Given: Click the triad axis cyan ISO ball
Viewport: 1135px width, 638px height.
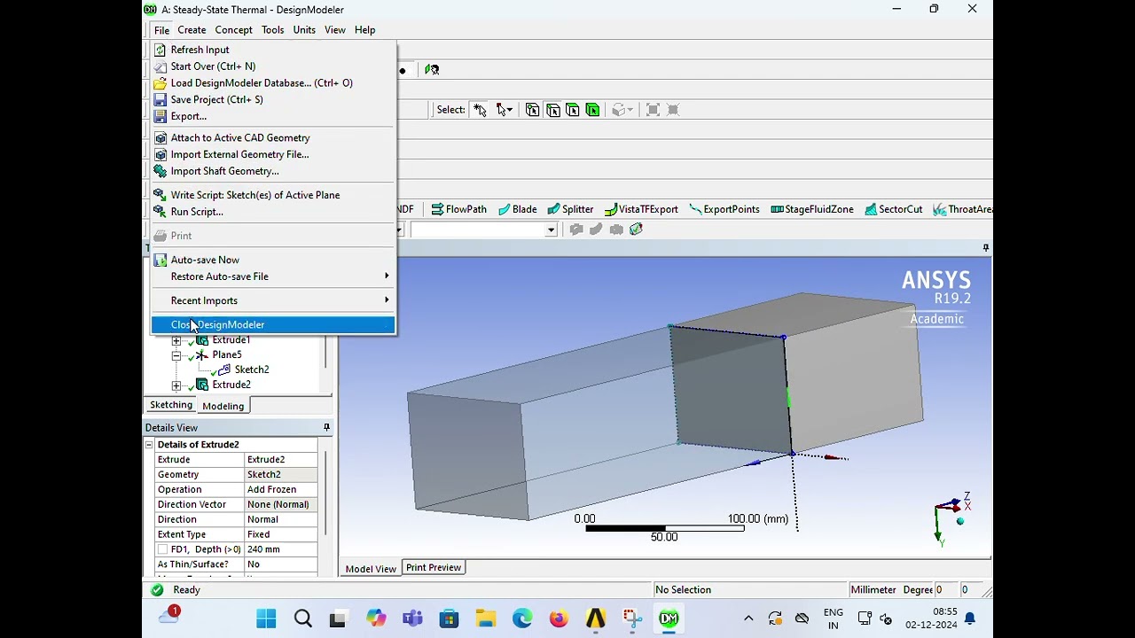Looking at the screenshot, I should [x=959, y=521].
